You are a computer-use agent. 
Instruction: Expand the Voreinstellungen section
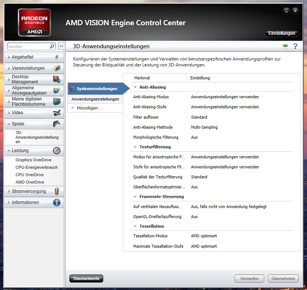[x=9, y=68]
